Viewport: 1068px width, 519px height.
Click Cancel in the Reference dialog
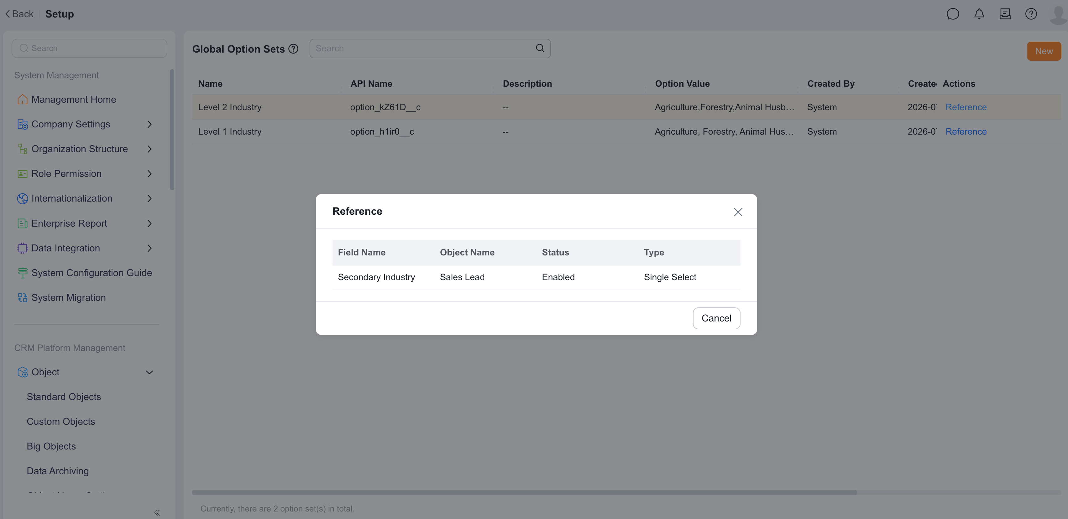click(716, 318)
